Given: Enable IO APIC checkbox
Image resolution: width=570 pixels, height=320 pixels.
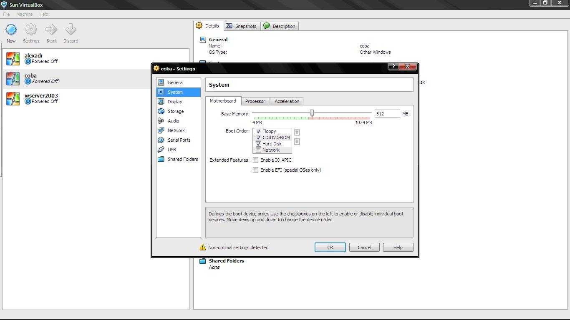Looking at the screenshot, I should click(x=256, y=160).
